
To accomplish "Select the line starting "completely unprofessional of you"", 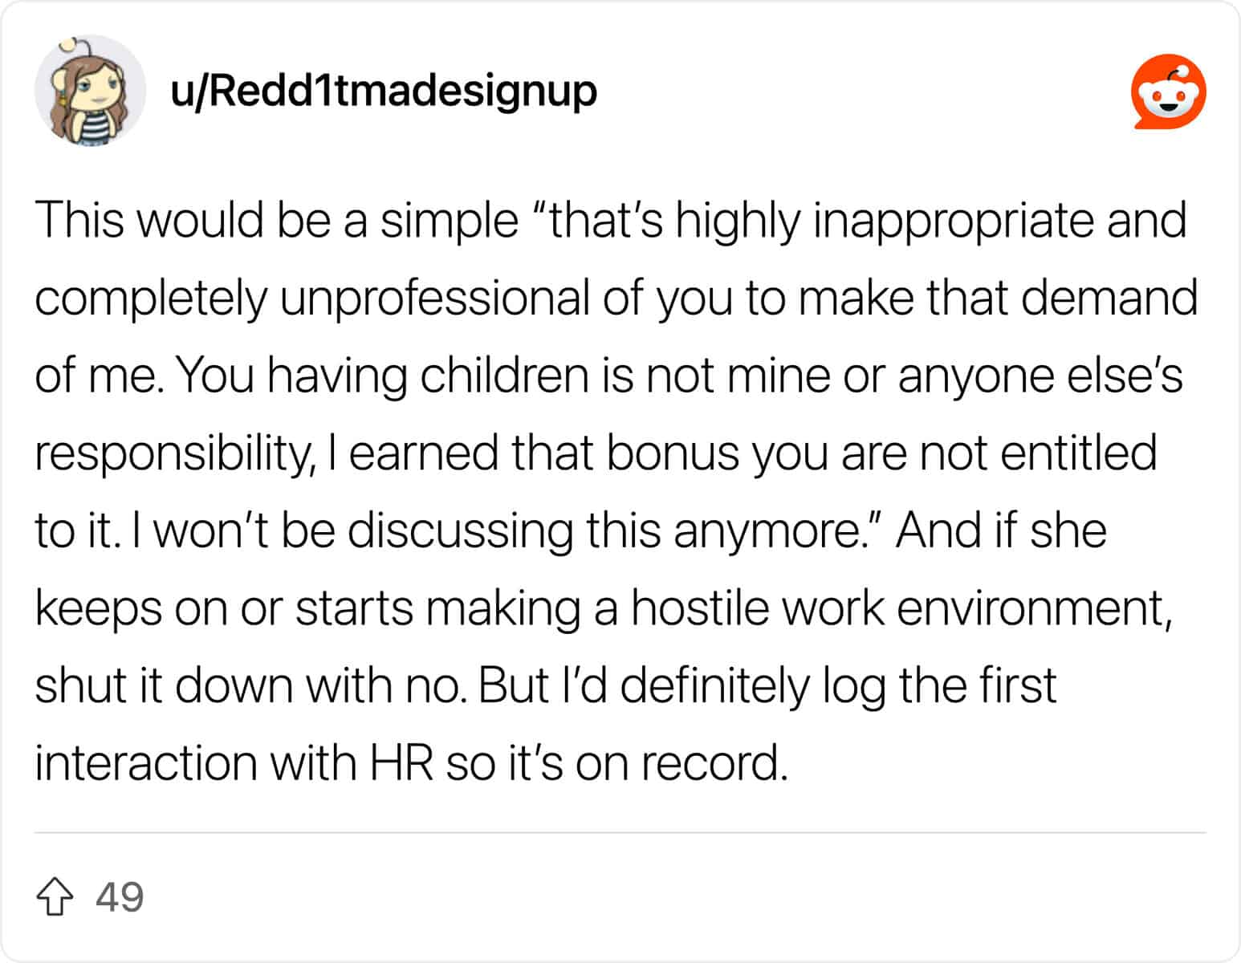I will coord(616,298).
